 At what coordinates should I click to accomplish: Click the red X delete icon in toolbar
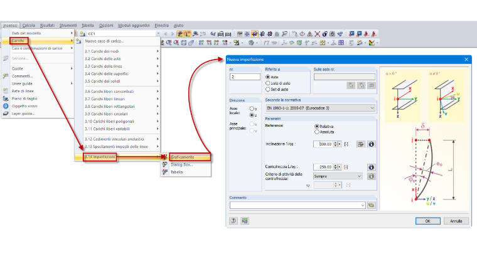coord(318,34)
